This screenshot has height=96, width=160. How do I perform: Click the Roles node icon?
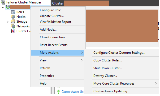click(13, 12)
